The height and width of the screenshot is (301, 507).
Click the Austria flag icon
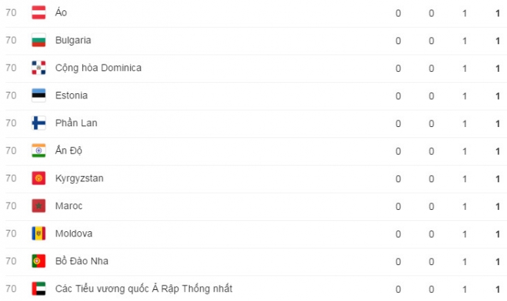point(39,13)
